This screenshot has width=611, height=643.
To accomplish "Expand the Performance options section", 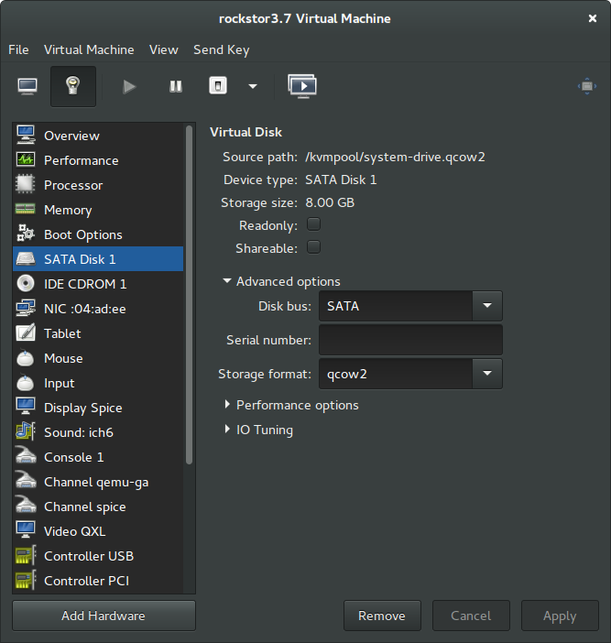I will 297,405.
